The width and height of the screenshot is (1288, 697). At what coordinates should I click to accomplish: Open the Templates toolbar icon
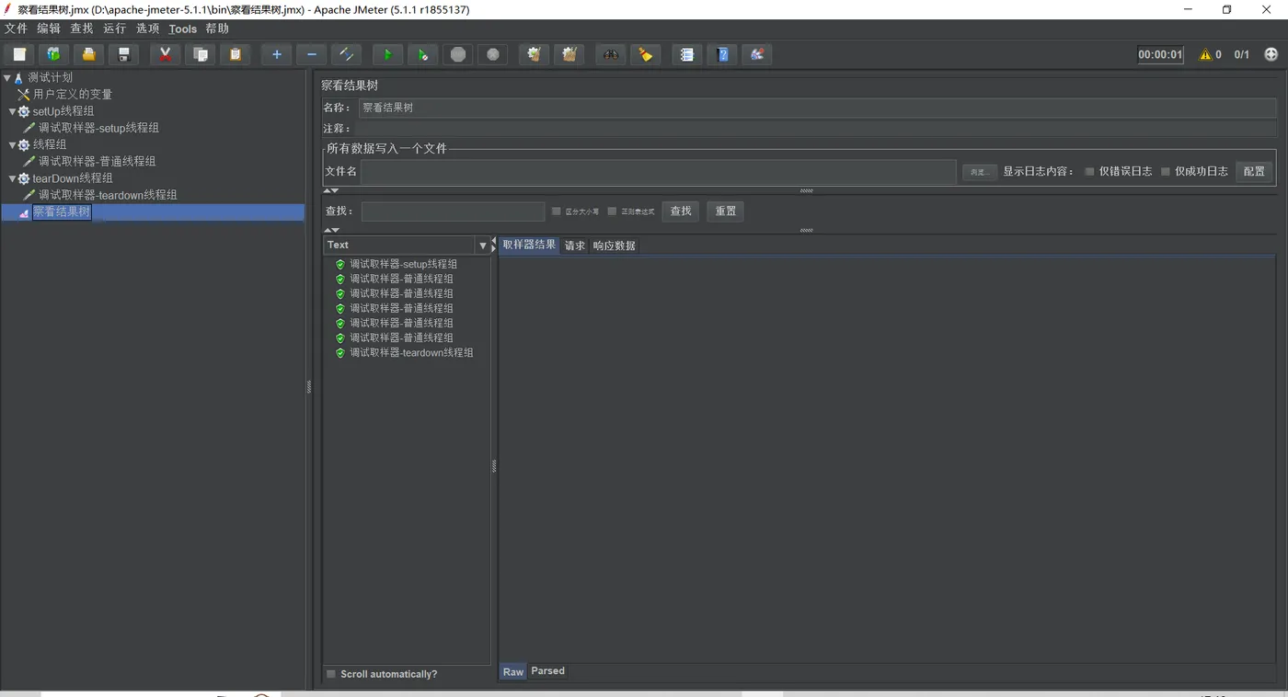pos(53,54)
